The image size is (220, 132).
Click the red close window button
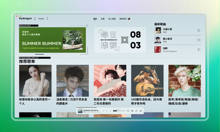click(x=17, y=16)
